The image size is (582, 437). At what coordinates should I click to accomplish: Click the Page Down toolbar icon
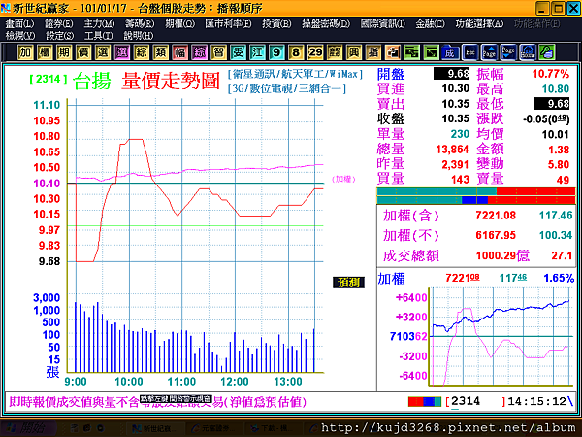point(508,52)
